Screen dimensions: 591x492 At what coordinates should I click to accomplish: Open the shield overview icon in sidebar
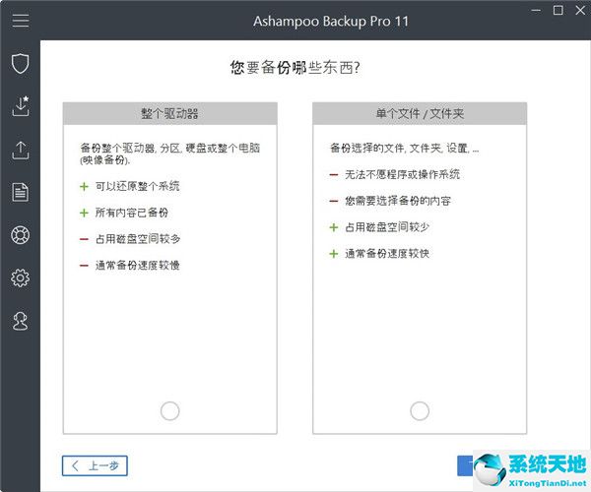coord(21,63)
